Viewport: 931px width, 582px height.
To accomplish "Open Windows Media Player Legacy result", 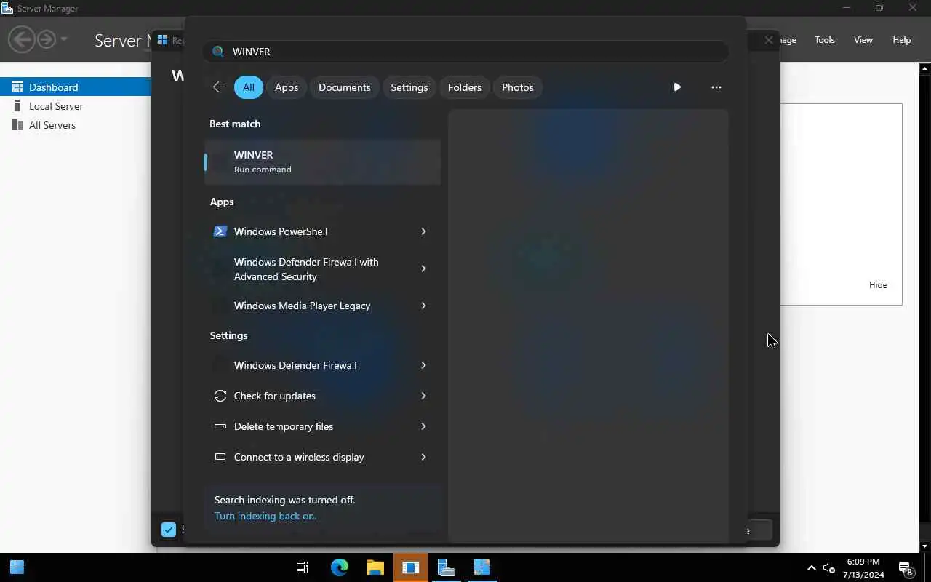I will (x=311, y=306).
